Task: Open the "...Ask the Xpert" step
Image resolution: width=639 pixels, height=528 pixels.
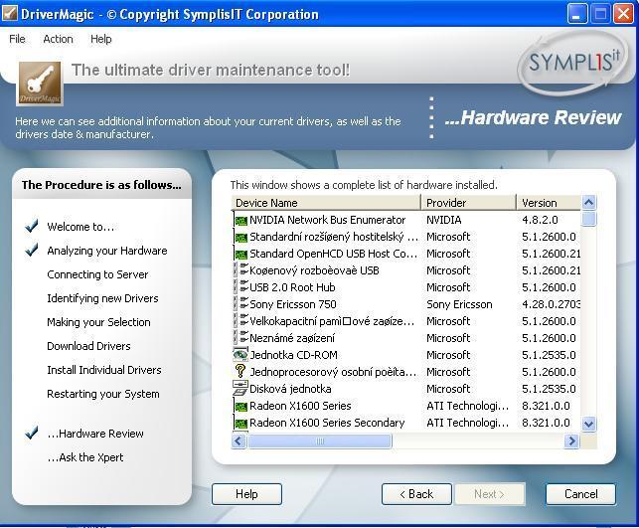Action: pyautogui.click(x=85, y=457)
